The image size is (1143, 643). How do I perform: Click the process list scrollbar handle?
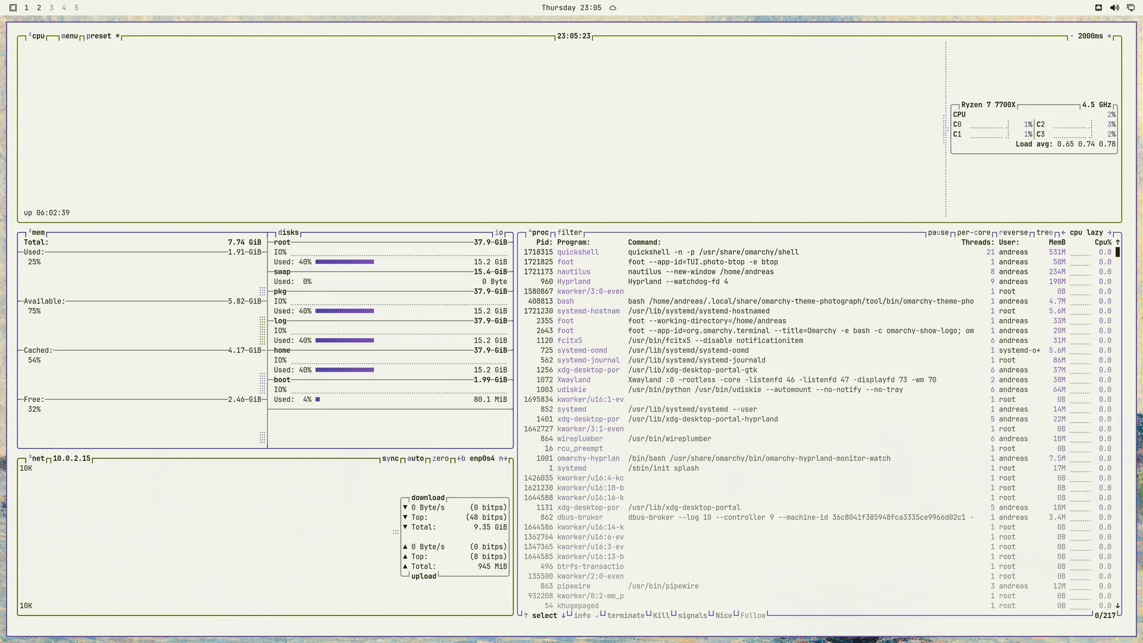[1118, 252]
